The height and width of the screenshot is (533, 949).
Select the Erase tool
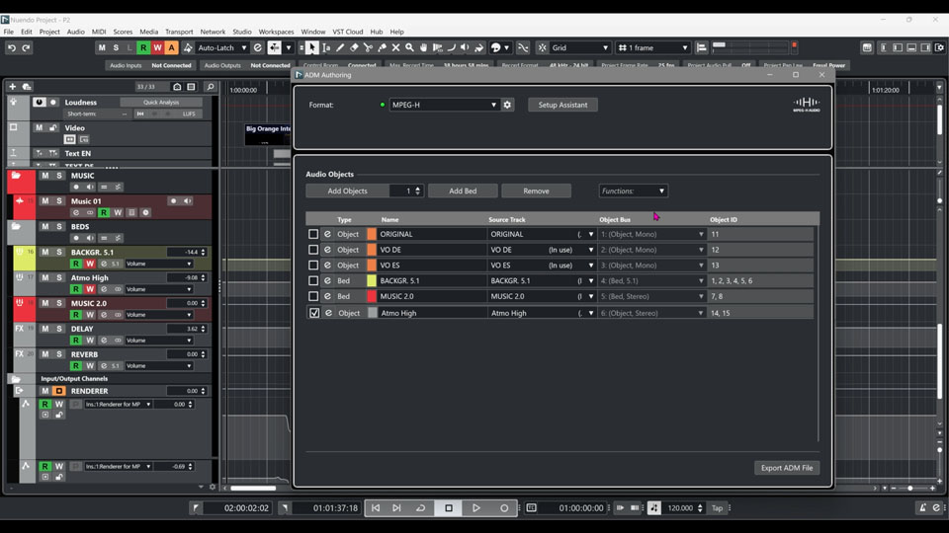click(x=354, y=47)
